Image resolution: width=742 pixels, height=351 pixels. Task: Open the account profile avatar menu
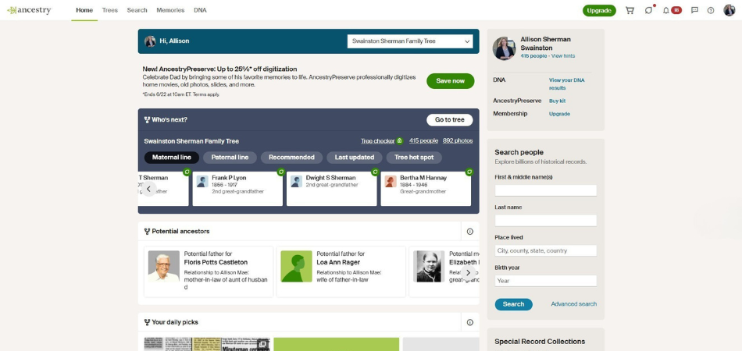[729, 10]
